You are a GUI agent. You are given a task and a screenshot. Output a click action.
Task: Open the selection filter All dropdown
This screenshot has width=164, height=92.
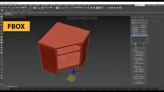pyautogui.click(x=18, y=7)
